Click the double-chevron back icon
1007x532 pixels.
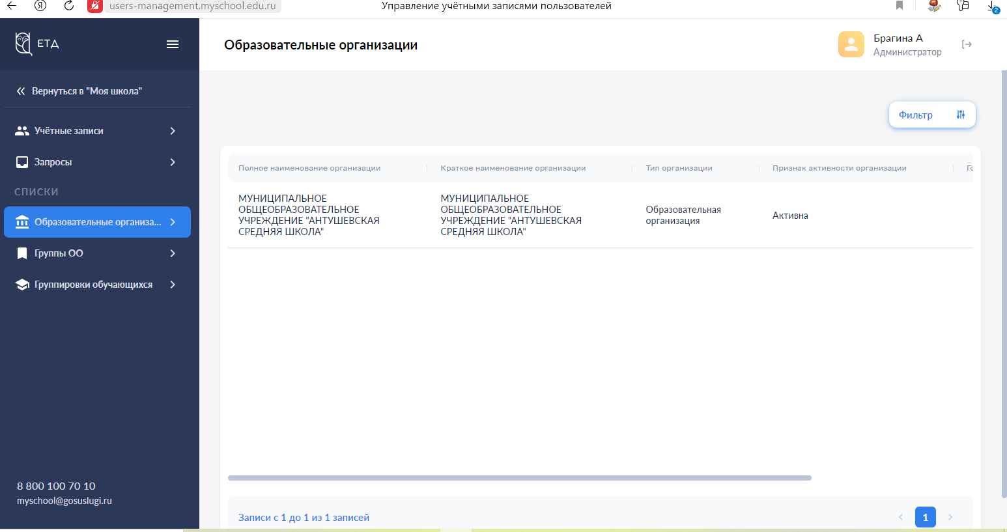click(21, 91)
